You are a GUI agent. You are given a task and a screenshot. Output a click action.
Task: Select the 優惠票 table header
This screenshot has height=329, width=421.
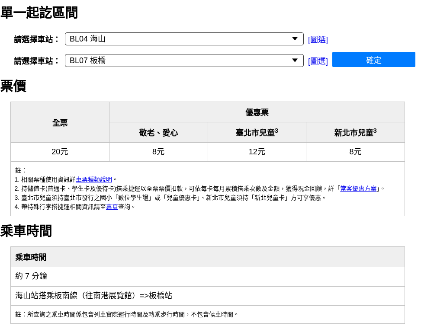[257, 112]
